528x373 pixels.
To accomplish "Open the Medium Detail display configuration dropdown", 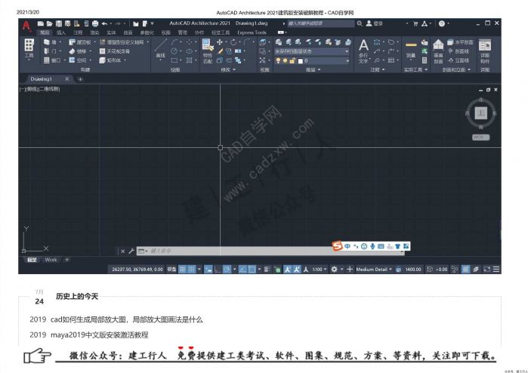I will coord(374,270).
